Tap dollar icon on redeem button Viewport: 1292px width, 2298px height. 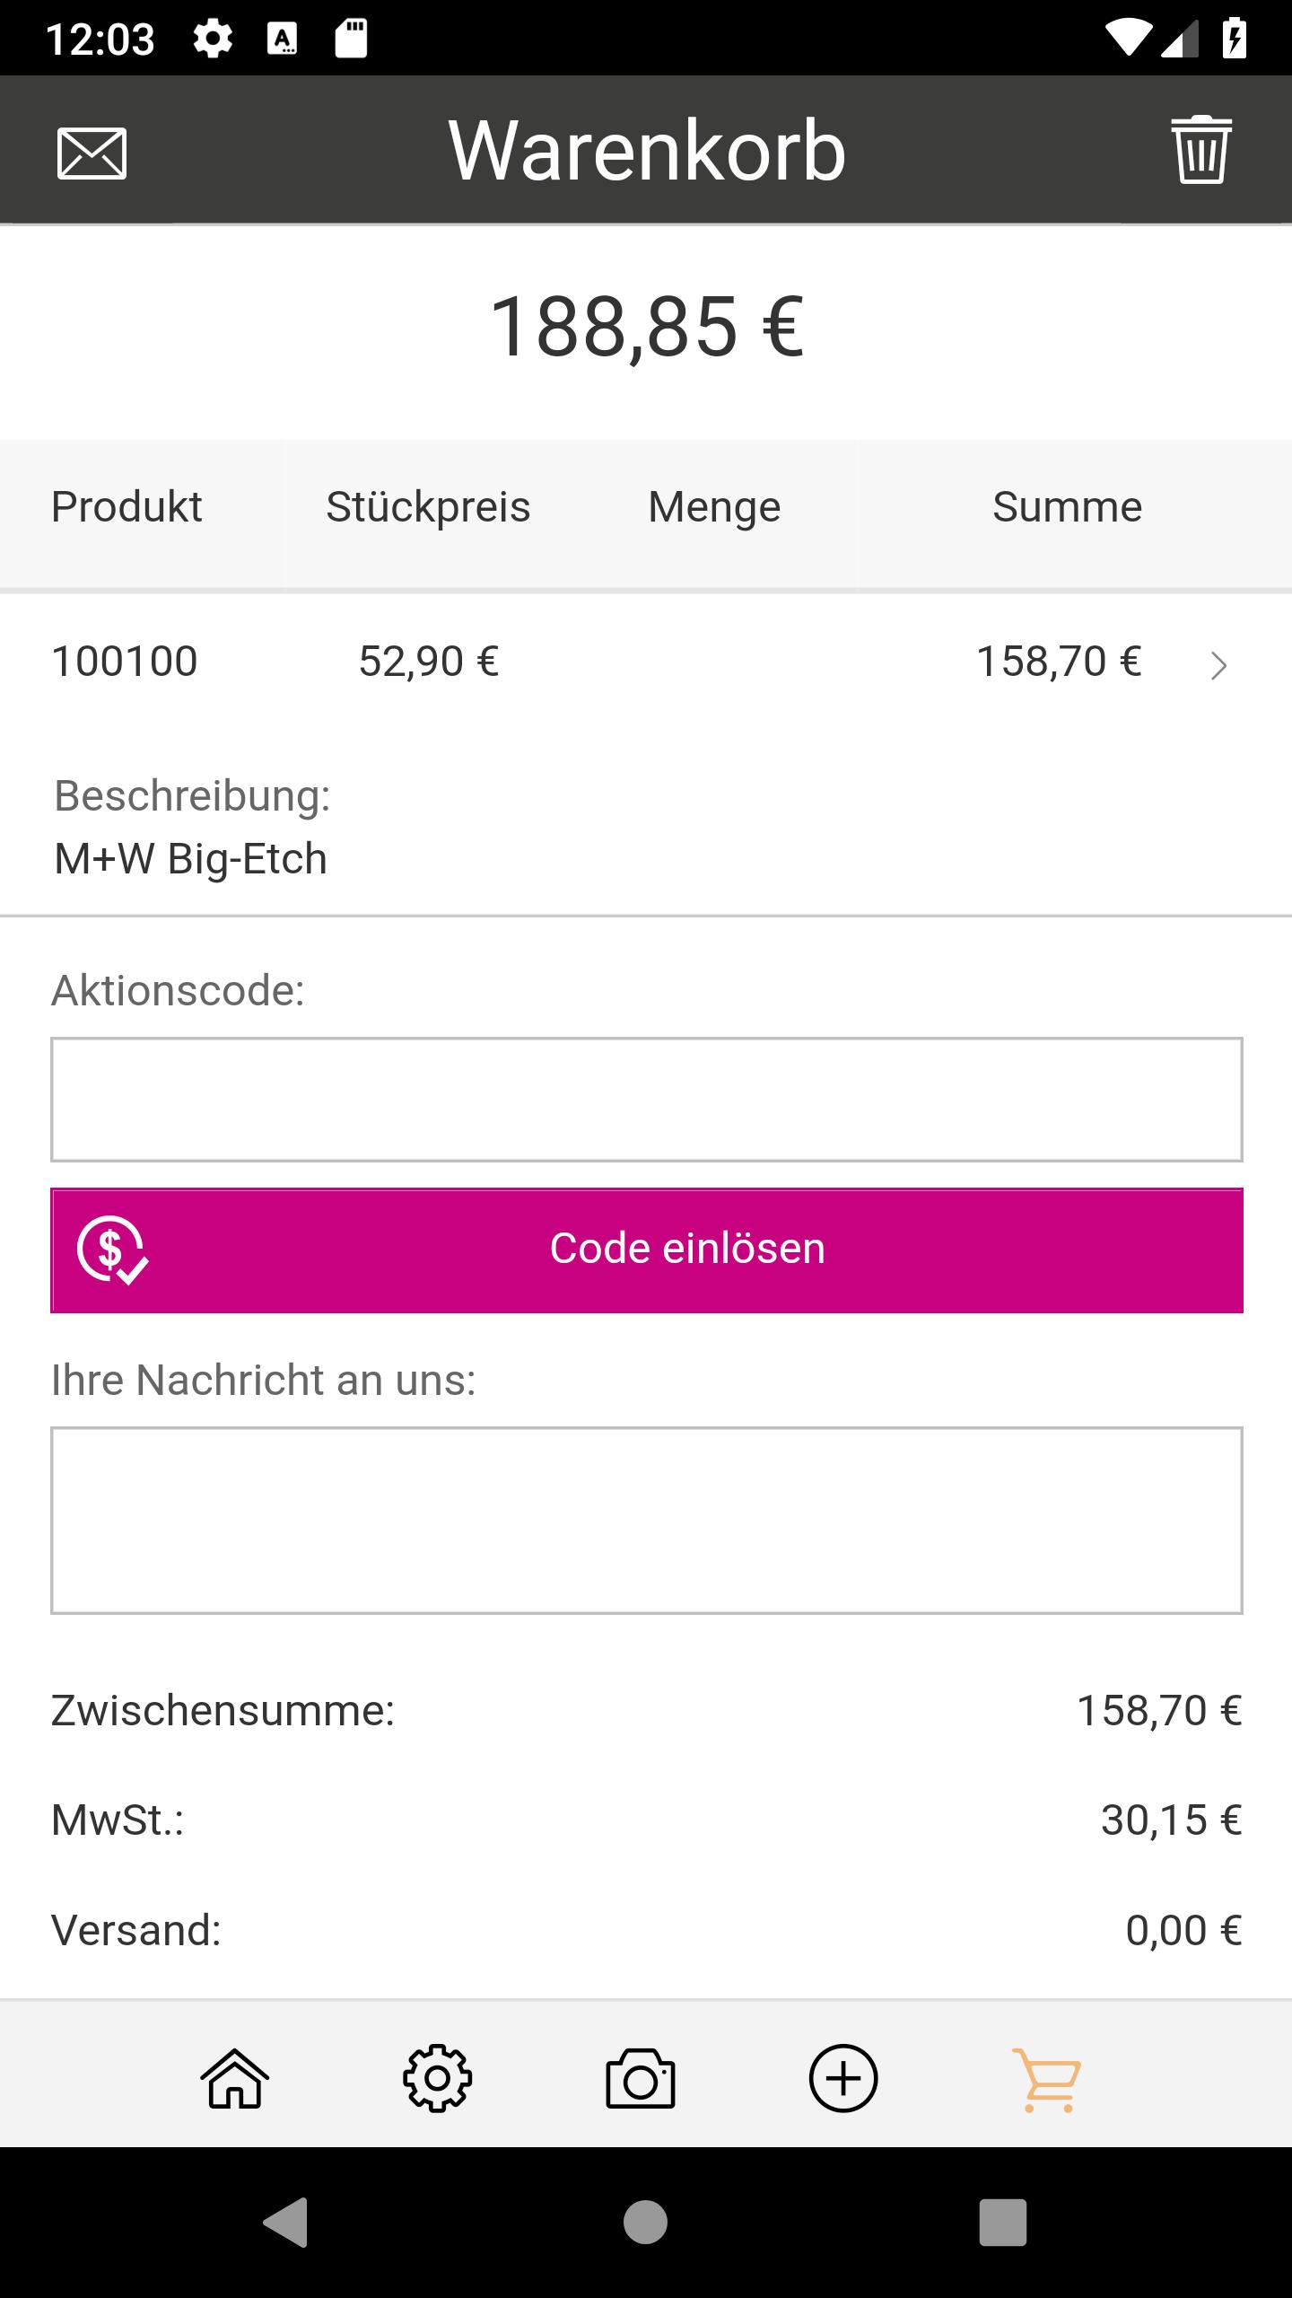coord(111,1250)
